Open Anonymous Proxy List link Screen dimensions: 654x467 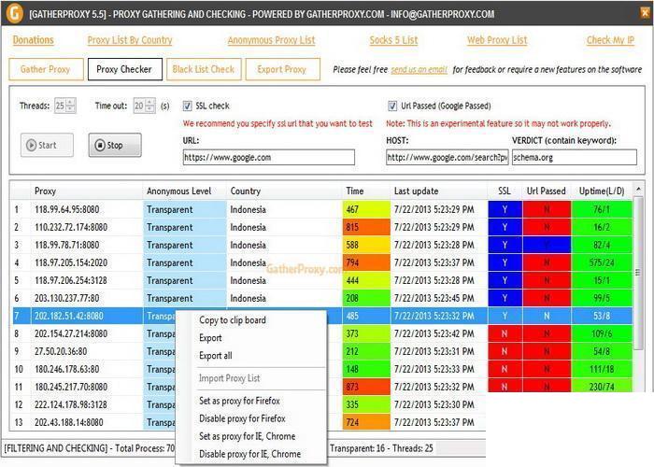pyautogui.click(x=272, y=40)
